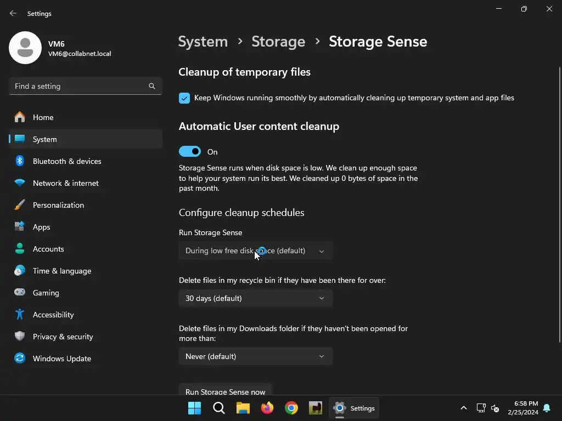The height and width of the screenshot is (421, 562).
Task: Select Home in the sidebar
Action: click(x=43, y=117)
